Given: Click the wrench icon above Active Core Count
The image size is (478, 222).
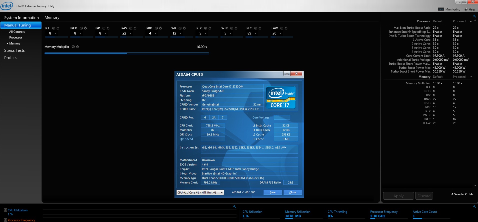Looking at the screenshot, I should pyautogui.click(x=474, y=206).
